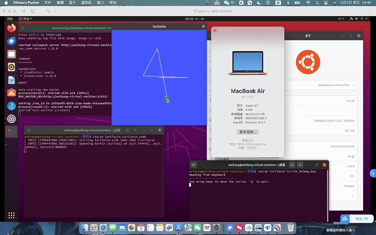Screen dimensions: 376x235
Task: Click the snapshot icon in VMware toolbar
Action: pyautogui.click(x=32, y=11)
